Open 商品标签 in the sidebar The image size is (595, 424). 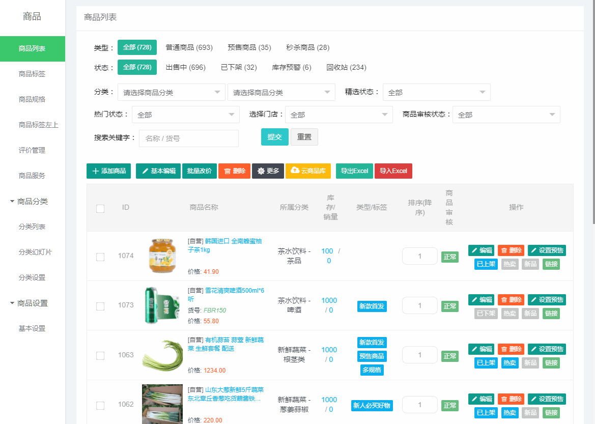pyautogui.click(x=32, y=74)
